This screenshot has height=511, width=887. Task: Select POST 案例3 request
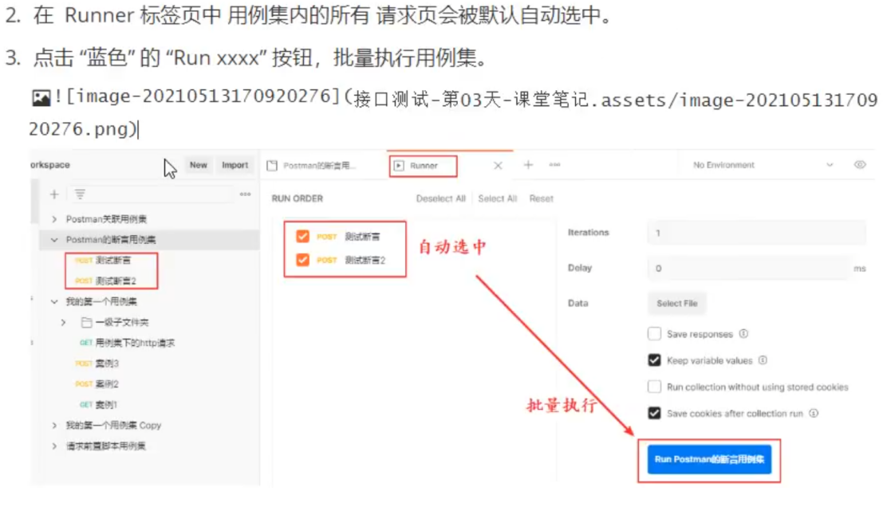point(97,363)
